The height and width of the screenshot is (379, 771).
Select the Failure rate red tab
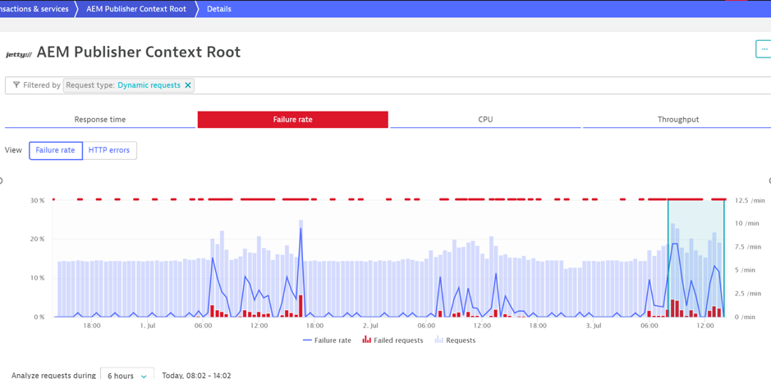[x=292, y=120]
